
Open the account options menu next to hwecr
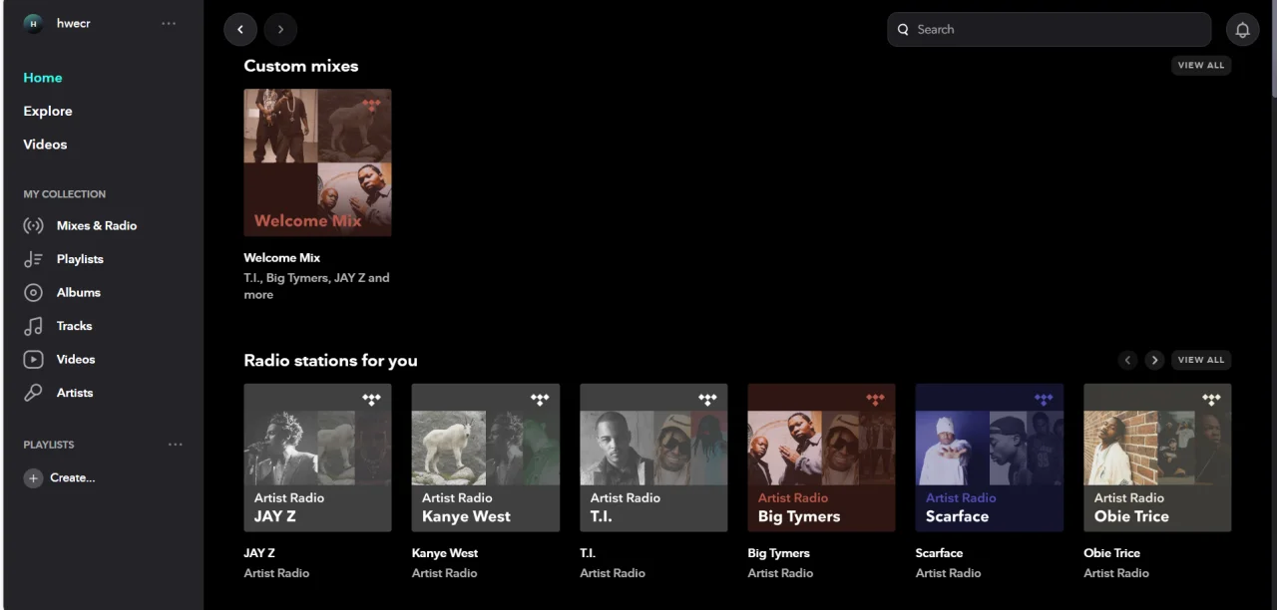click(x=169, y=24)
